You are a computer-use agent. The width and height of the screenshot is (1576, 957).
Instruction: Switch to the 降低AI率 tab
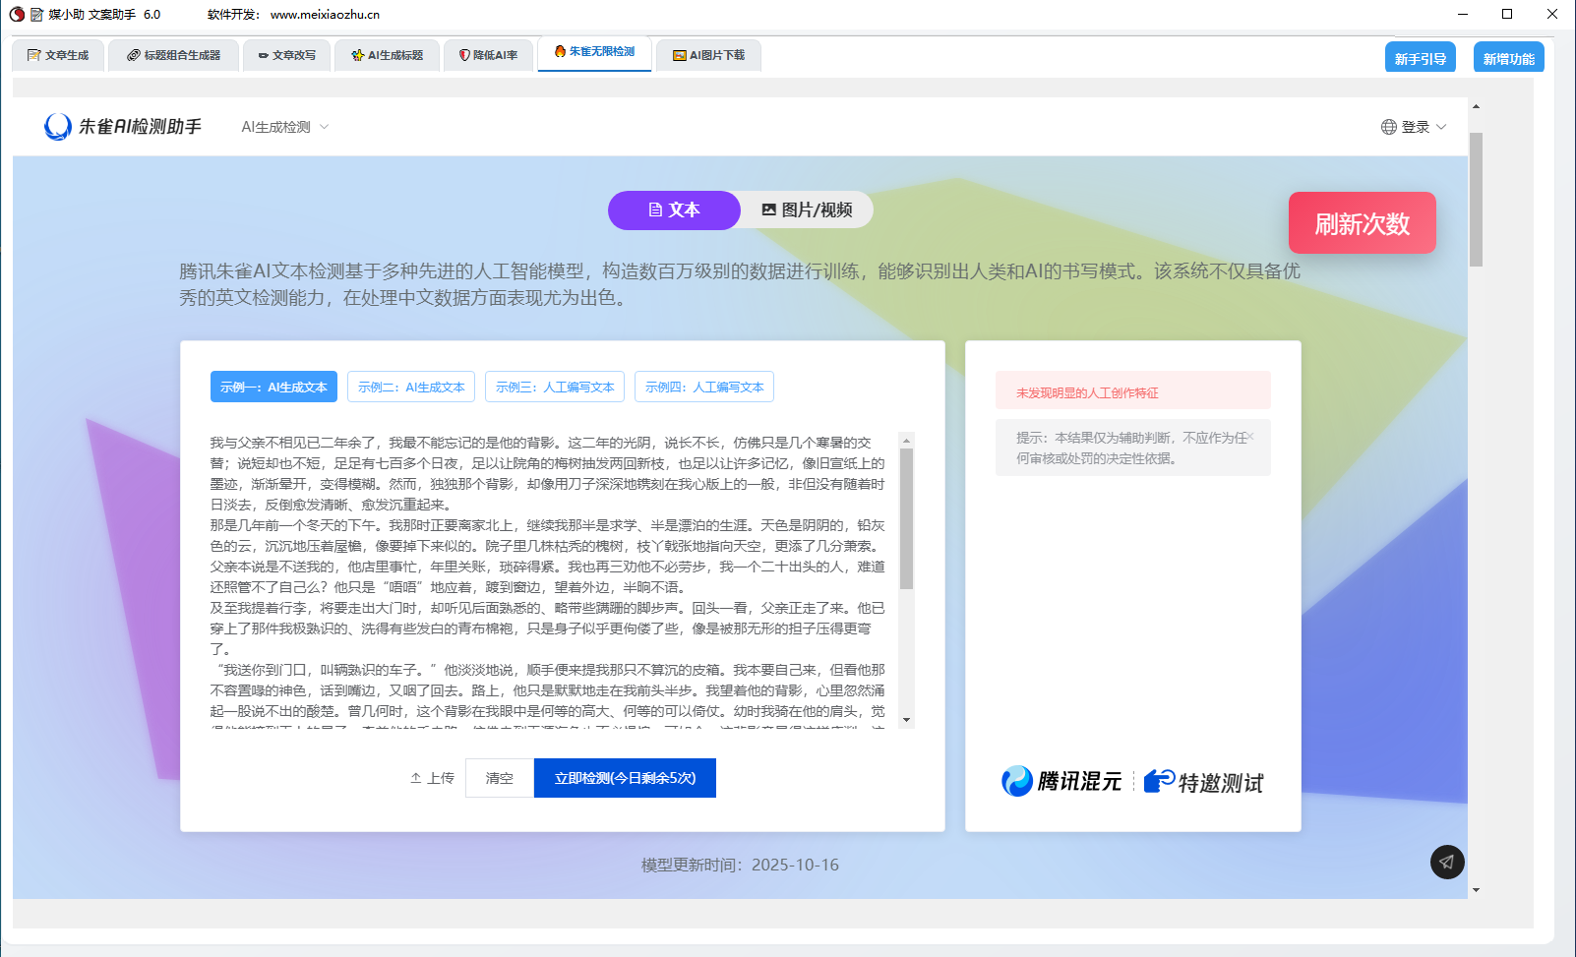[x=488, y=55]
